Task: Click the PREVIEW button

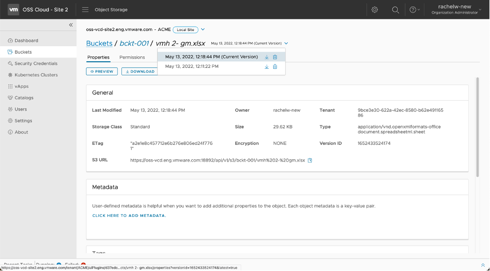Action: coord(102,71)
